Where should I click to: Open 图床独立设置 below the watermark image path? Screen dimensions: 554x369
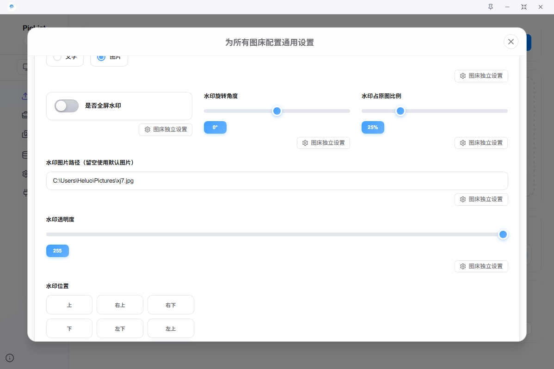pyautogui.click(x=481, y=199)
